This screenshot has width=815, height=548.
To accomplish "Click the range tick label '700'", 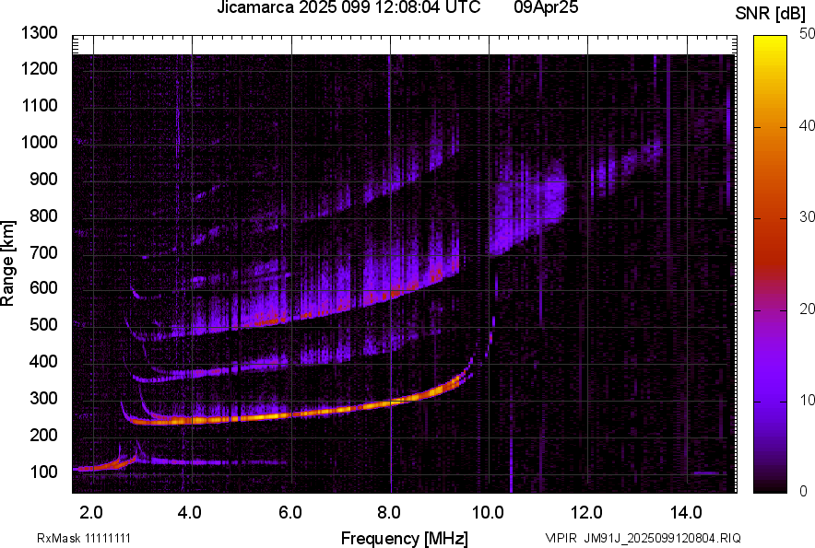I will click(x=43, y=252).
